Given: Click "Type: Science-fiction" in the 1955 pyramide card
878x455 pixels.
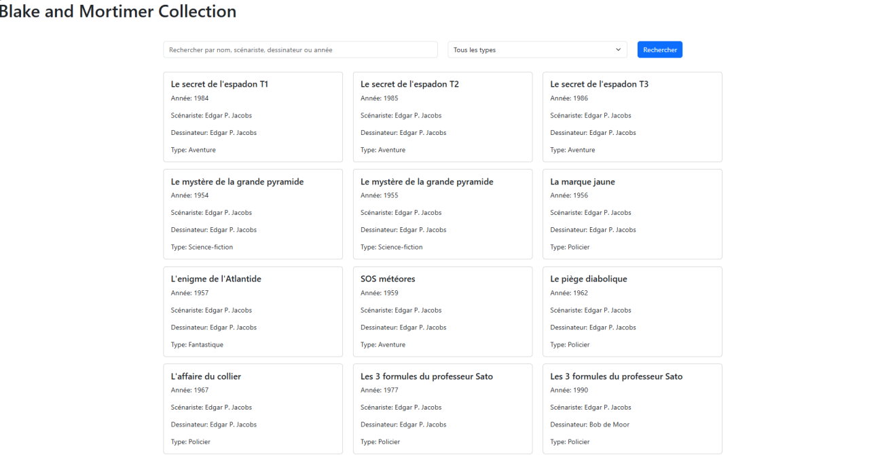Looking at the screenshot, I should coord(392,247).
